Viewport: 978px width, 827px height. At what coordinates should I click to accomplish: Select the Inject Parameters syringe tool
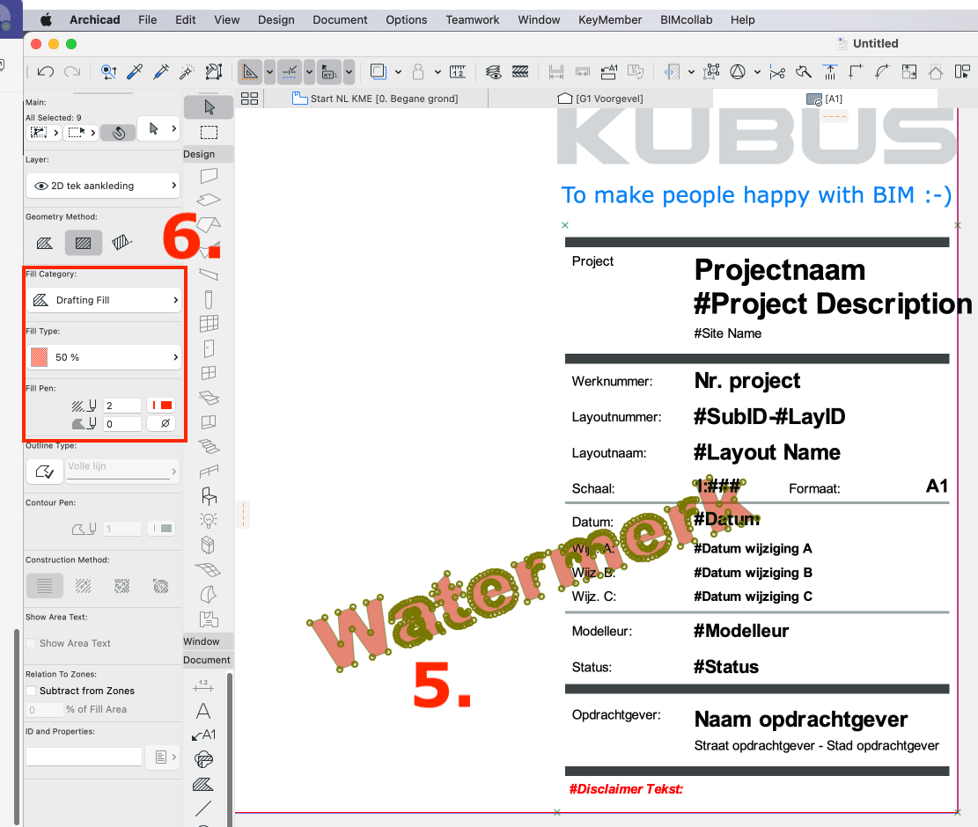click(161, 71)
